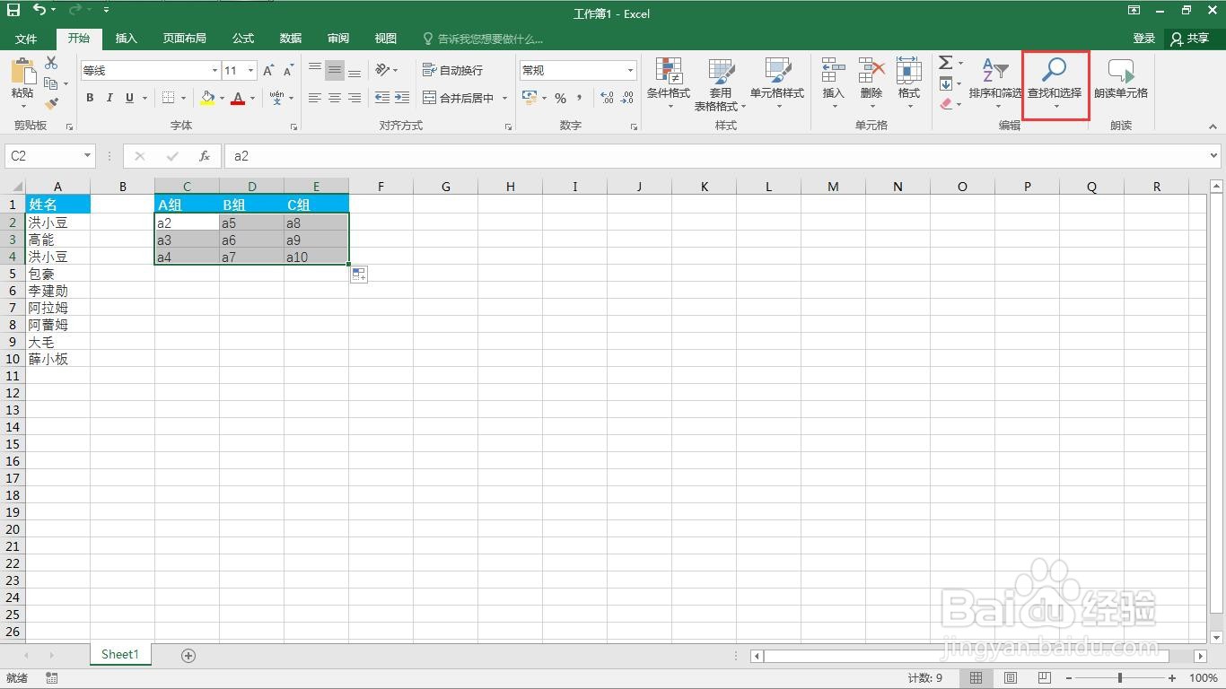Viewport: 1226px width, 689px height.
Task: Click the Decrease Indent icon
Action: 382,98
